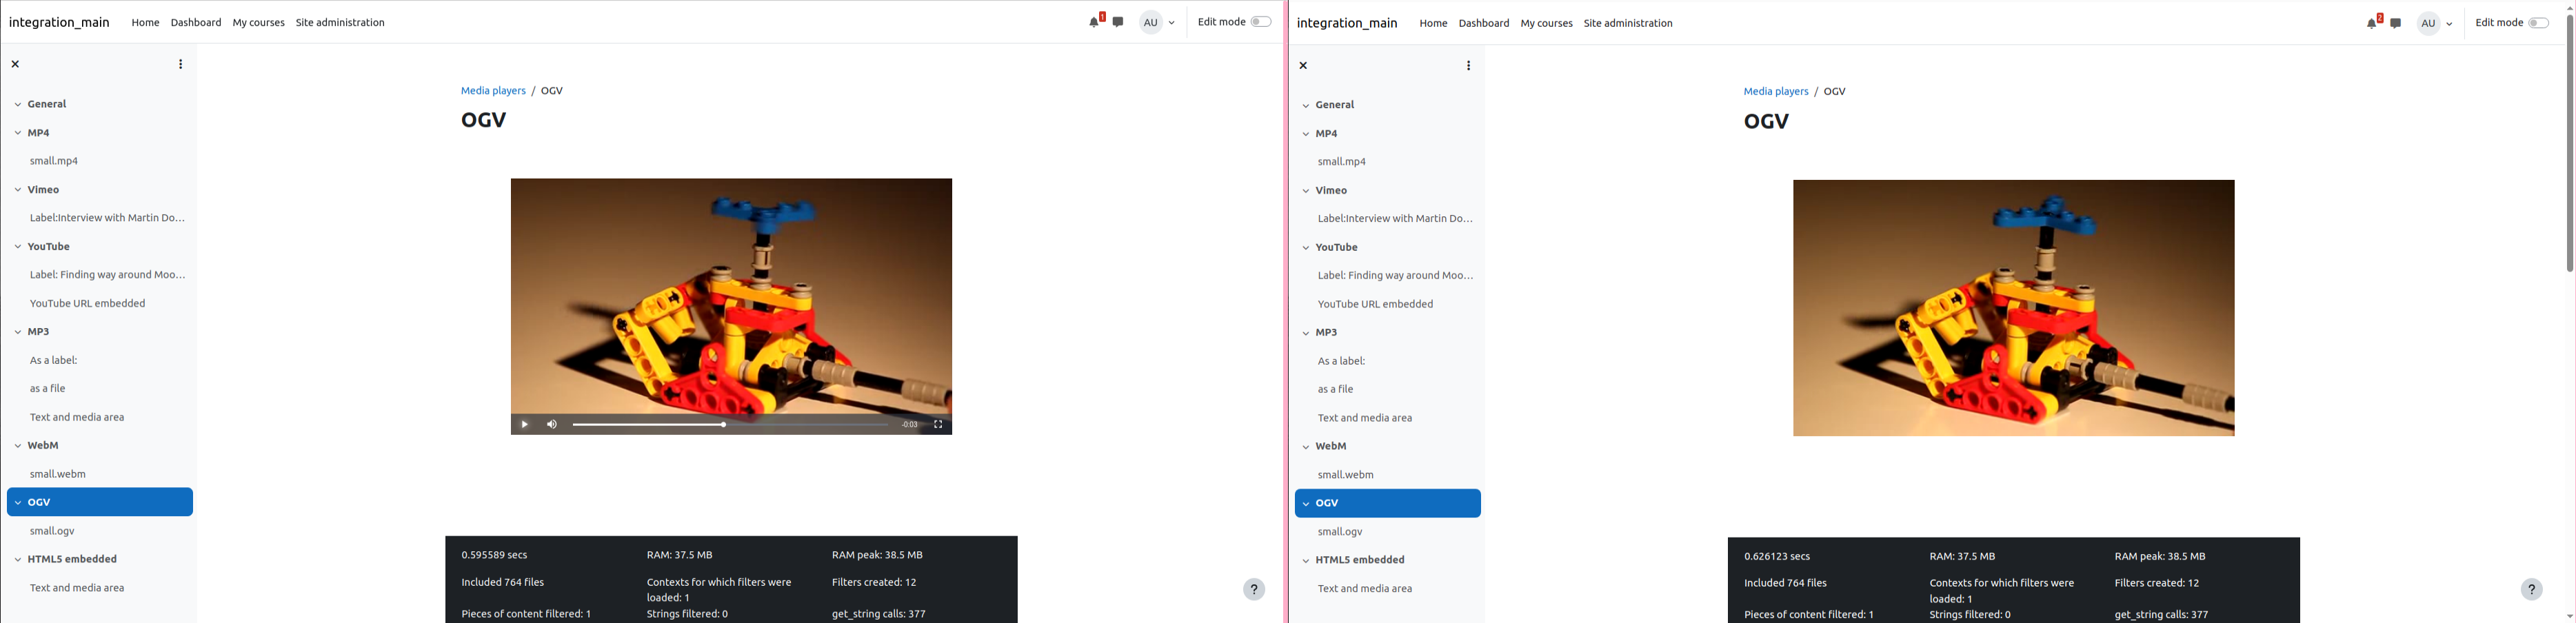The image size is (2576, 623).
Task: Seek on video progress bar, left window
Action: [730, 425]
